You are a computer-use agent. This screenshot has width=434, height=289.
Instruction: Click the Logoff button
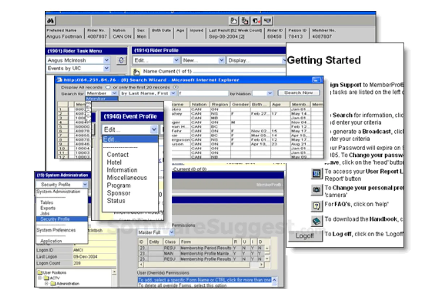[305, 236]
